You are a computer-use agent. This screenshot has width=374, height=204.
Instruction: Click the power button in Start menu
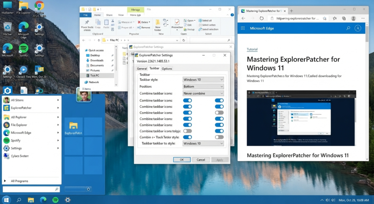pyautogui.click(x=88, y=189)
